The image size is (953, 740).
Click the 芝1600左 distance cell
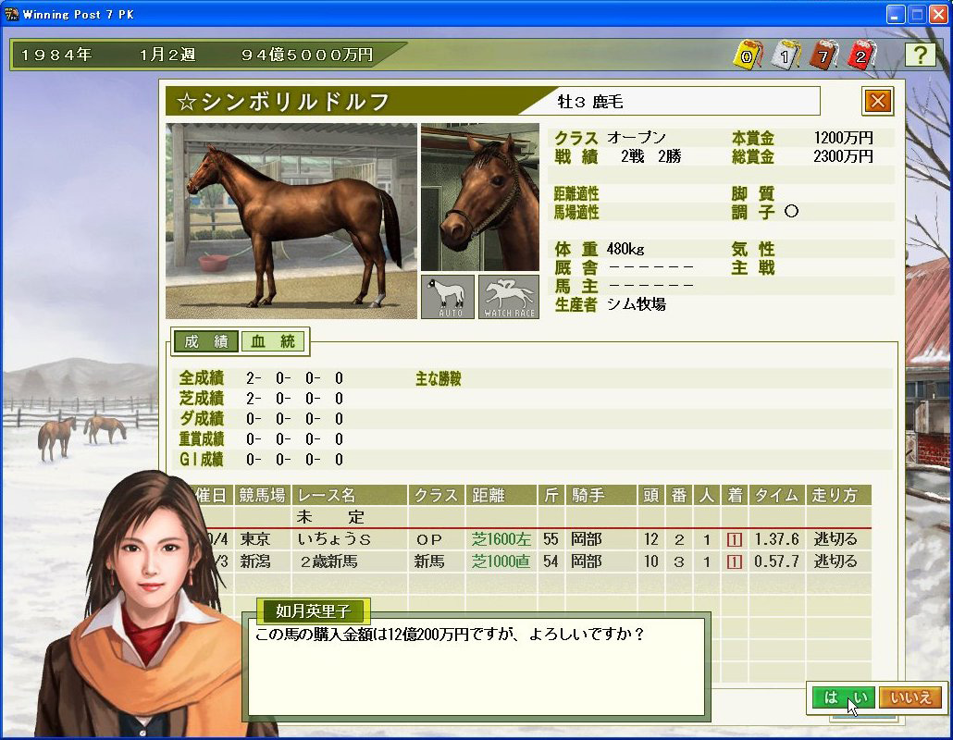(x=501, y=539)
